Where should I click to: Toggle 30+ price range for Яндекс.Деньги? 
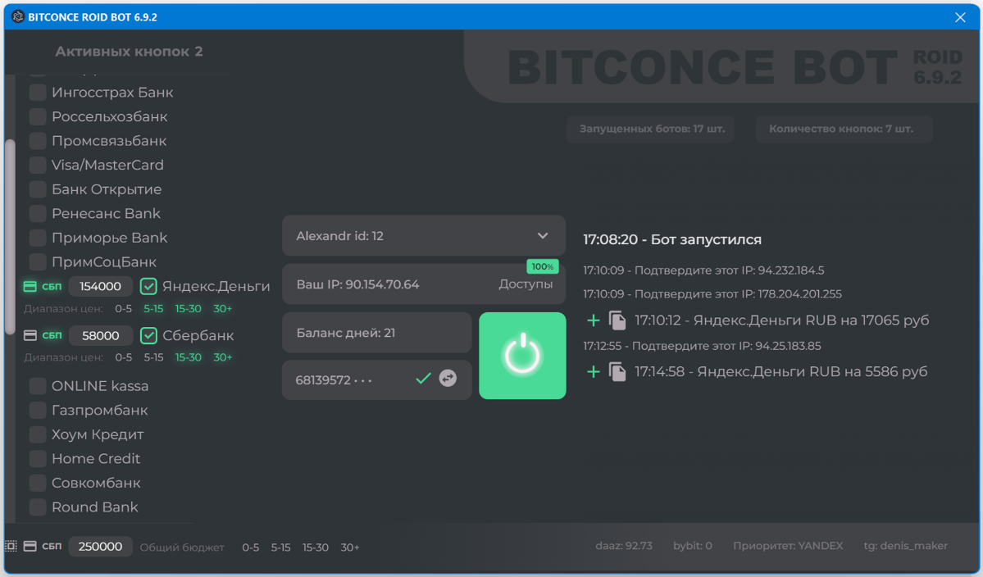click(x=222, y=309)
